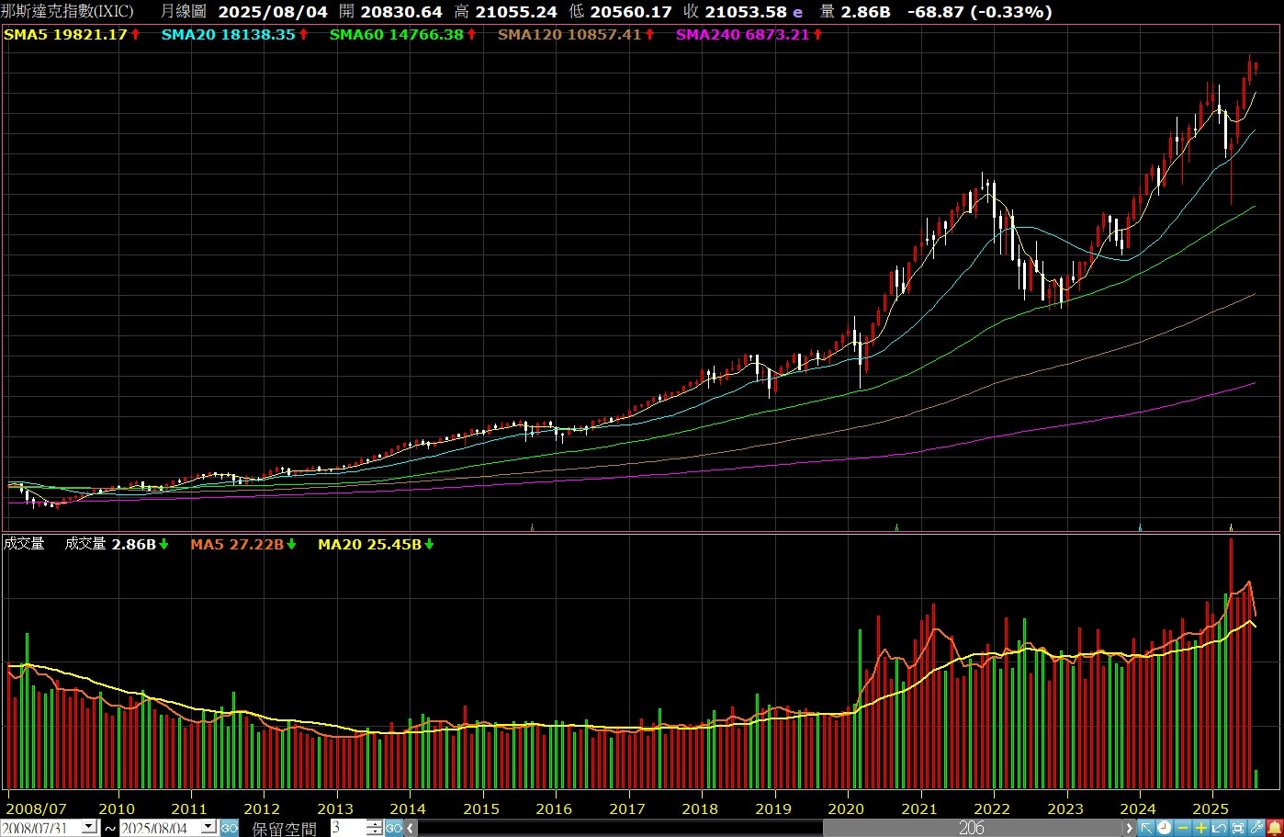Screen dimensions: 1284x837
Task: Zoom in with the yellow plus icon
Action: pyautogui.click(x=1200, y=828)
